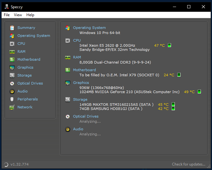
Task: Click Check for updates link
Action: (188, 164)
